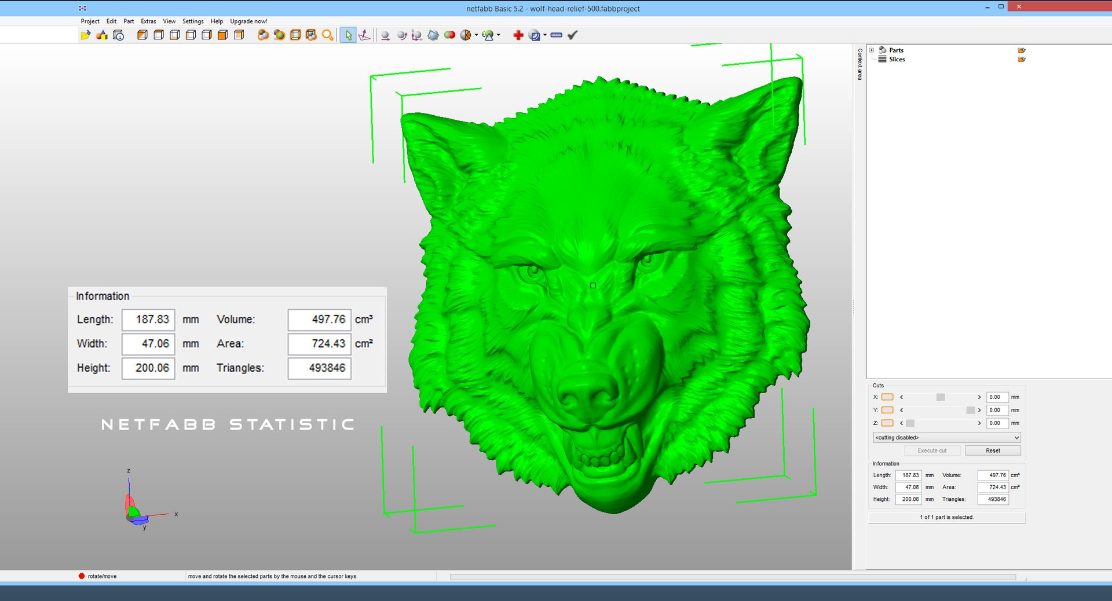1112x601 pixels.
Task: Open the Part menu
Action: (129, 21)
